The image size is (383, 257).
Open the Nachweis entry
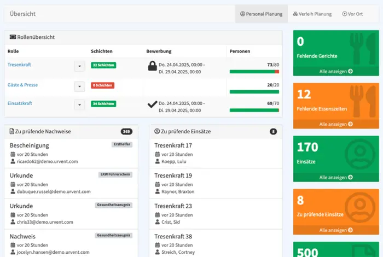coord(71,243)
